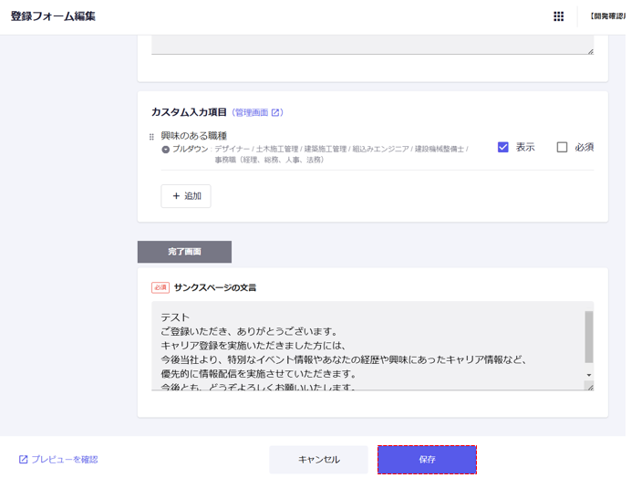
Task: Click external-link icon next to 管理画面
Action: 275,113
